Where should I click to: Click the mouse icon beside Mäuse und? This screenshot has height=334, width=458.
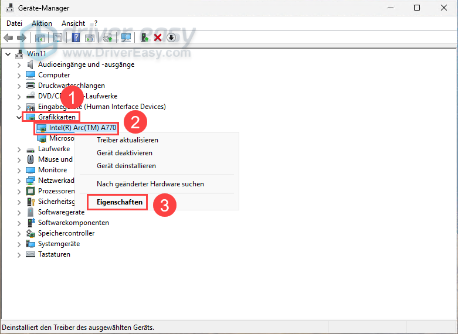click(30, 159)
